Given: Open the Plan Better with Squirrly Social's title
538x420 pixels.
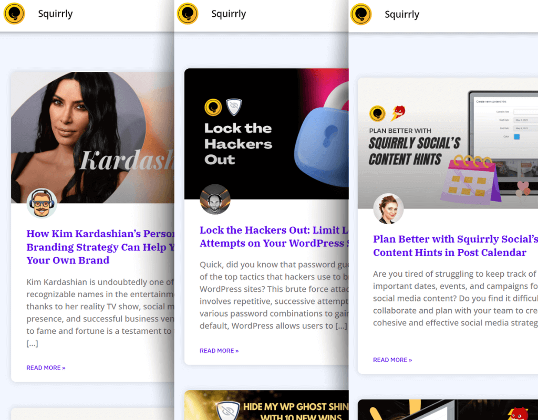Looking at the screenshot, I should 456,246.
